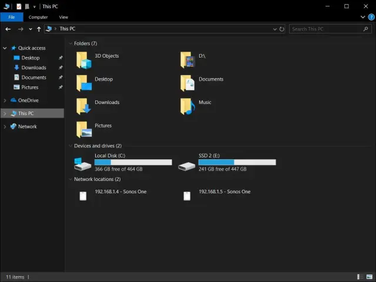
Task: Open the Help question mark icon
Action: (370, 18)
